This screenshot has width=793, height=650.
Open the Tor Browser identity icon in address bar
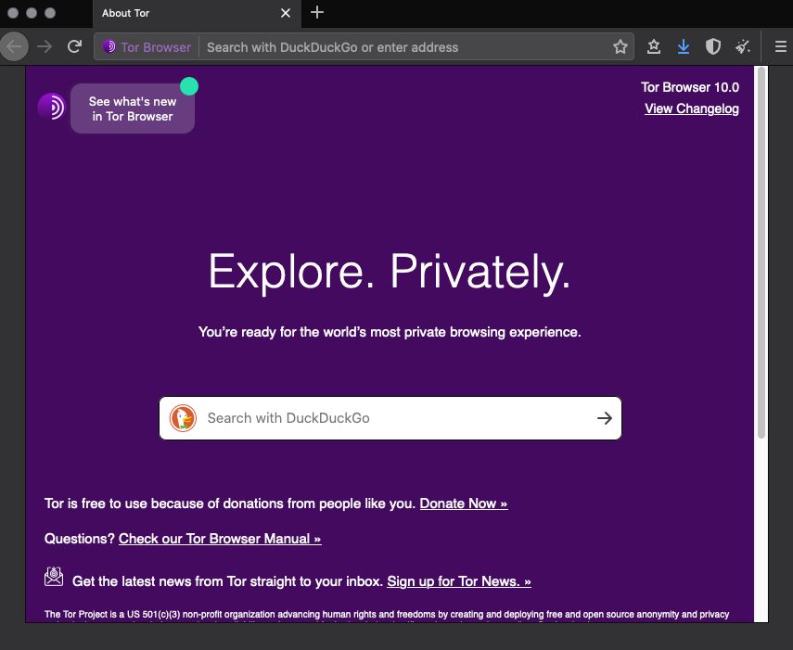coord(147,47)
